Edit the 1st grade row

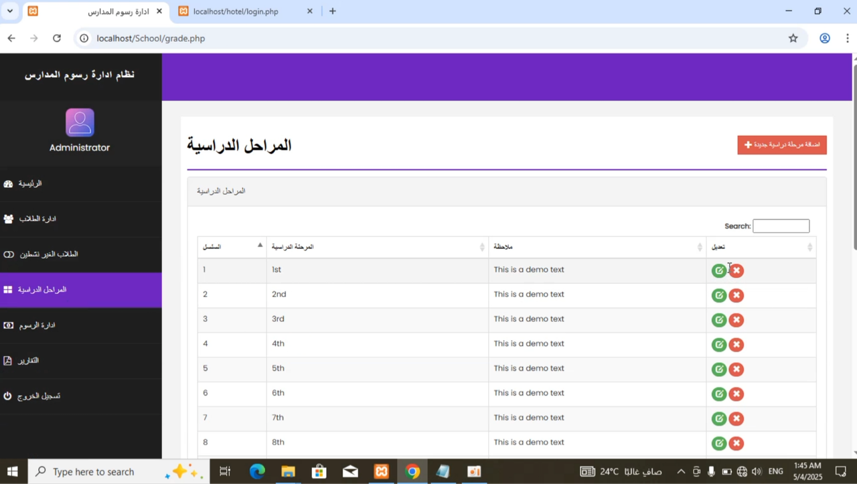(x=719, y=270)
